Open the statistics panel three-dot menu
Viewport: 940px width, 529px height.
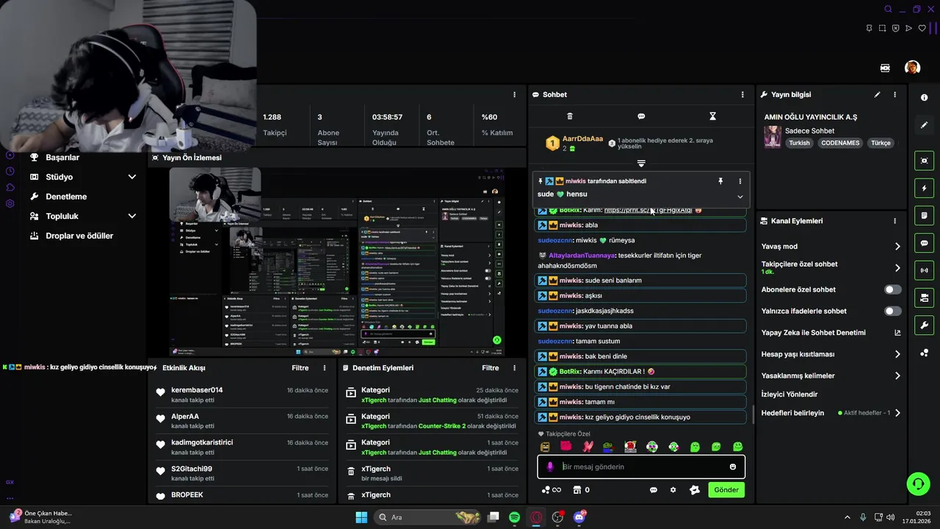coord(514,95)
